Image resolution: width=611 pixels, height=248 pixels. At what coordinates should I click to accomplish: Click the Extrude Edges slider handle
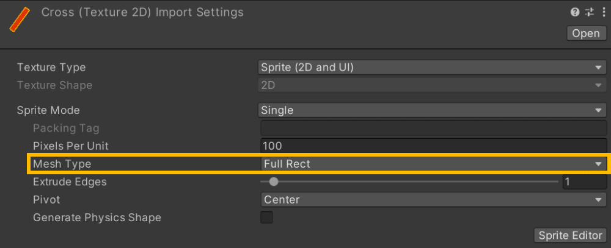coord(274,182)
